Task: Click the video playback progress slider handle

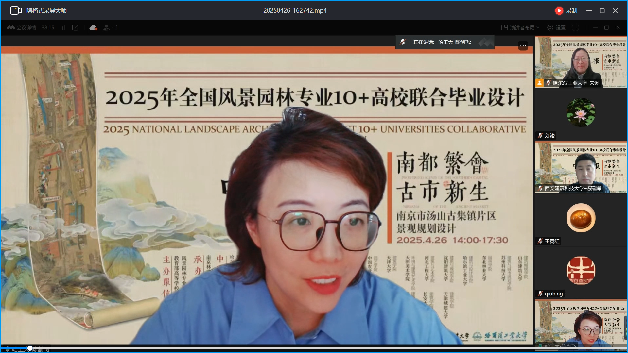Action: (x=30, y=348)
